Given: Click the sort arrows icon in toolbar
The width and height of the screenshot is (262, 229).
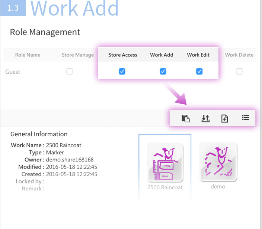Looking at the screenshot, I should click(205, 118).
